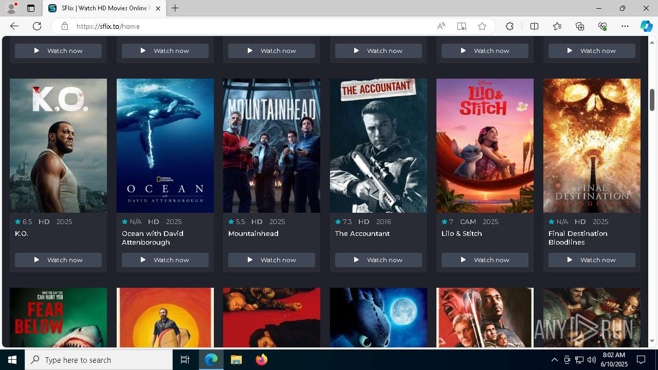The height and width of the screenshot is (370, 658).
Task: Click the scrollbar down arrow
Action: tap(652, 341)
